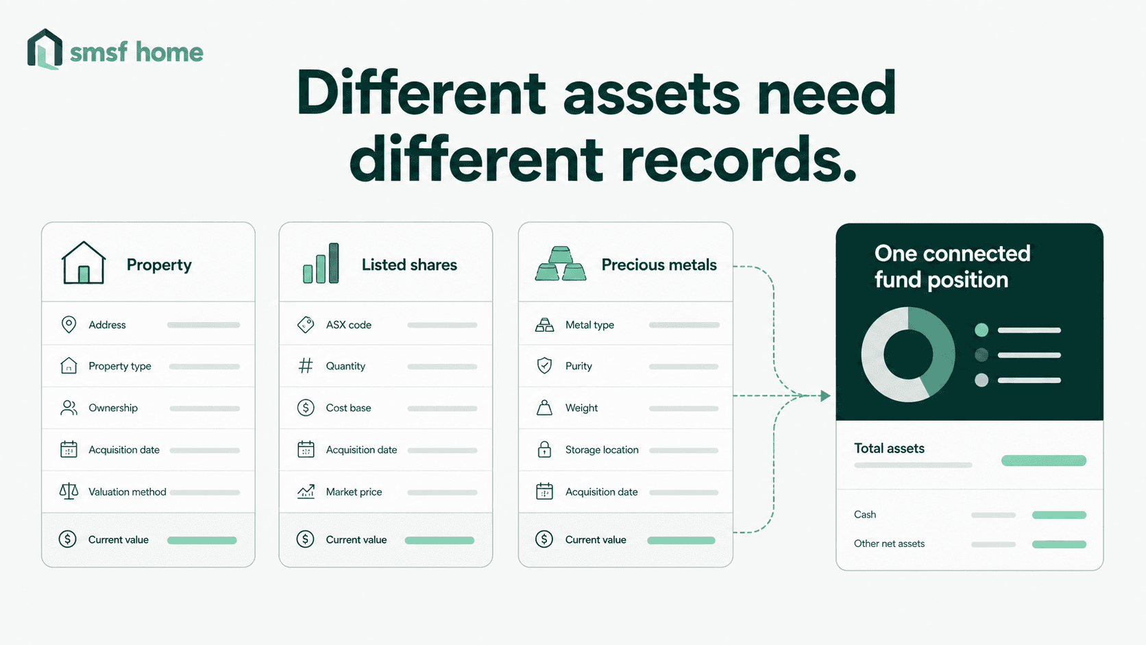Click the Current value bar in Listed shares
The width and height of the screenshot is (1146, 645).
tap(439, 540)
